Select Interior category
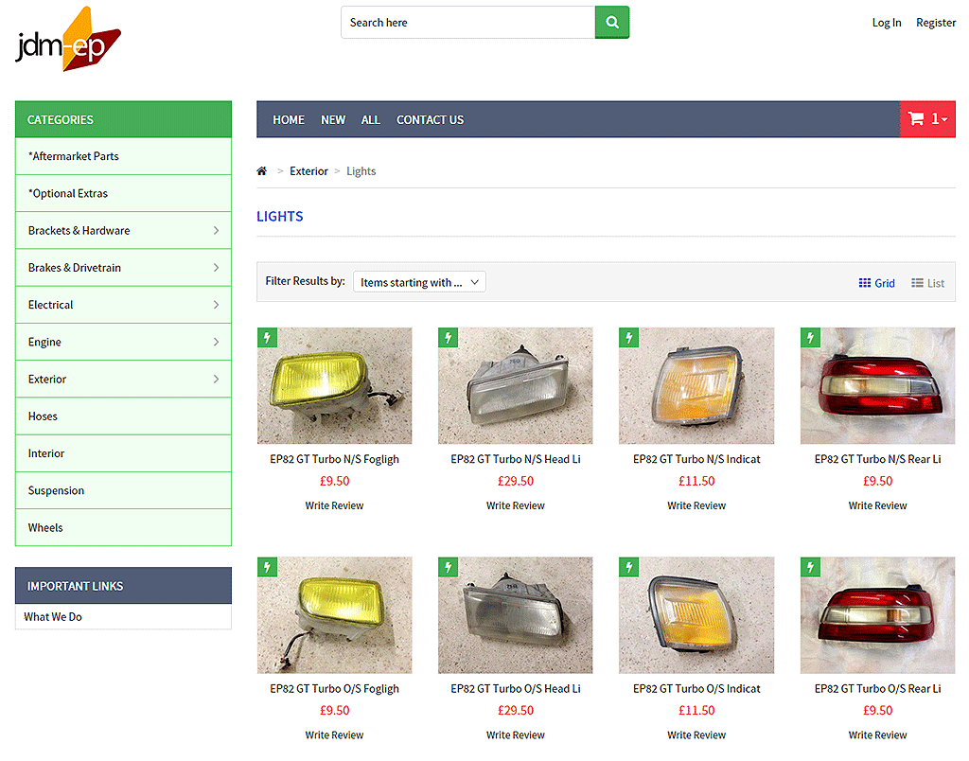 tap(123, 453)
